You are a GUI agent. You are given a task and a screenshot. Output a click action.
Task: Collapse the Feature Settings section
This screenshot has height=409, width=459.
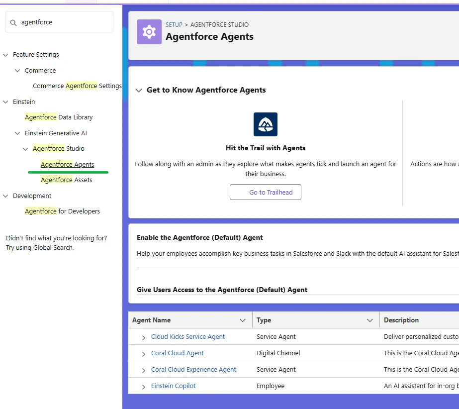(x=5, y=55)
